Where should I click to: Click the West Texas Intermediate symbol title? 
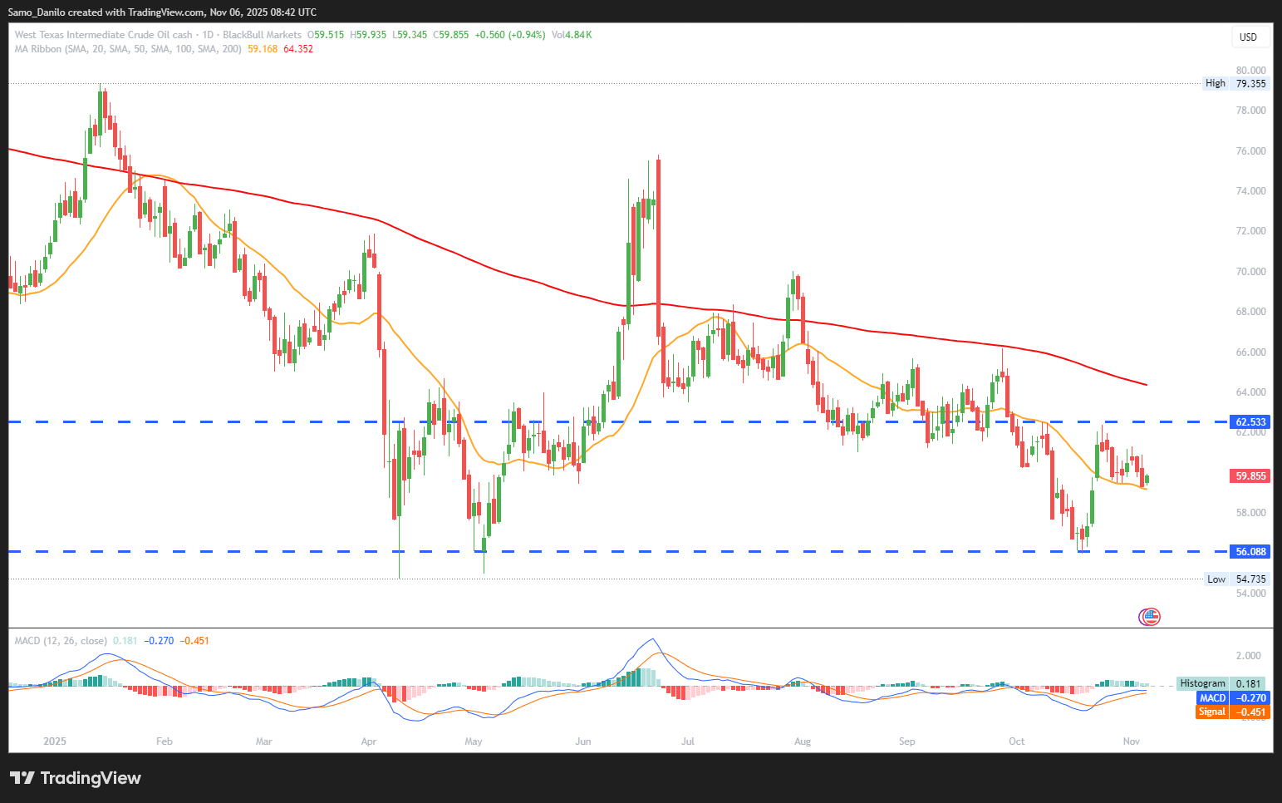tap(103, 35)
